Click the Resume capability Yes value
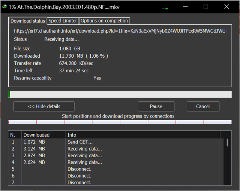The width and height of the screenshot is (240, 191). pos(97,78)
